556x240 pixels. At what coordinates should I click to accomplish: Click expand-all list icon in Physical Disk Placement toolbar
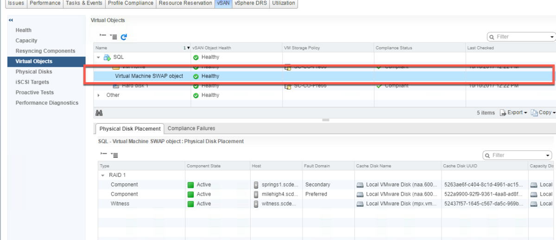(x=114, y=156)
